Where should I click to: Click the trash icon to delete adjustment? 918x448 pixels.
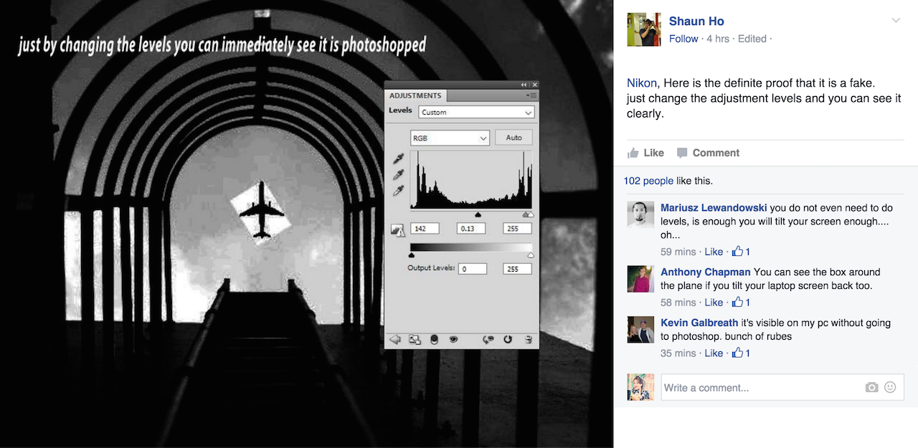pyautogui.click(x=528, y=340)
